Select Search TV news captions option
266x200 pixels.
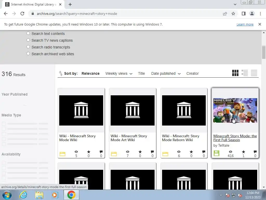(x=28, y=40)
